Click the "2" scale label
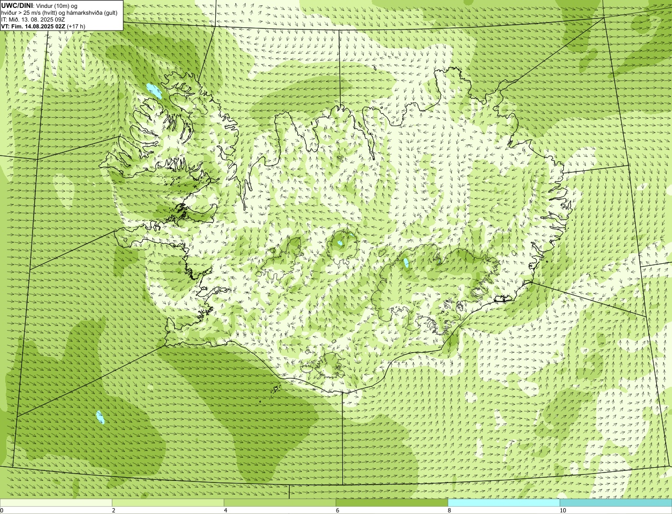This screenshot has width=672, height=514. pos(113,510)
